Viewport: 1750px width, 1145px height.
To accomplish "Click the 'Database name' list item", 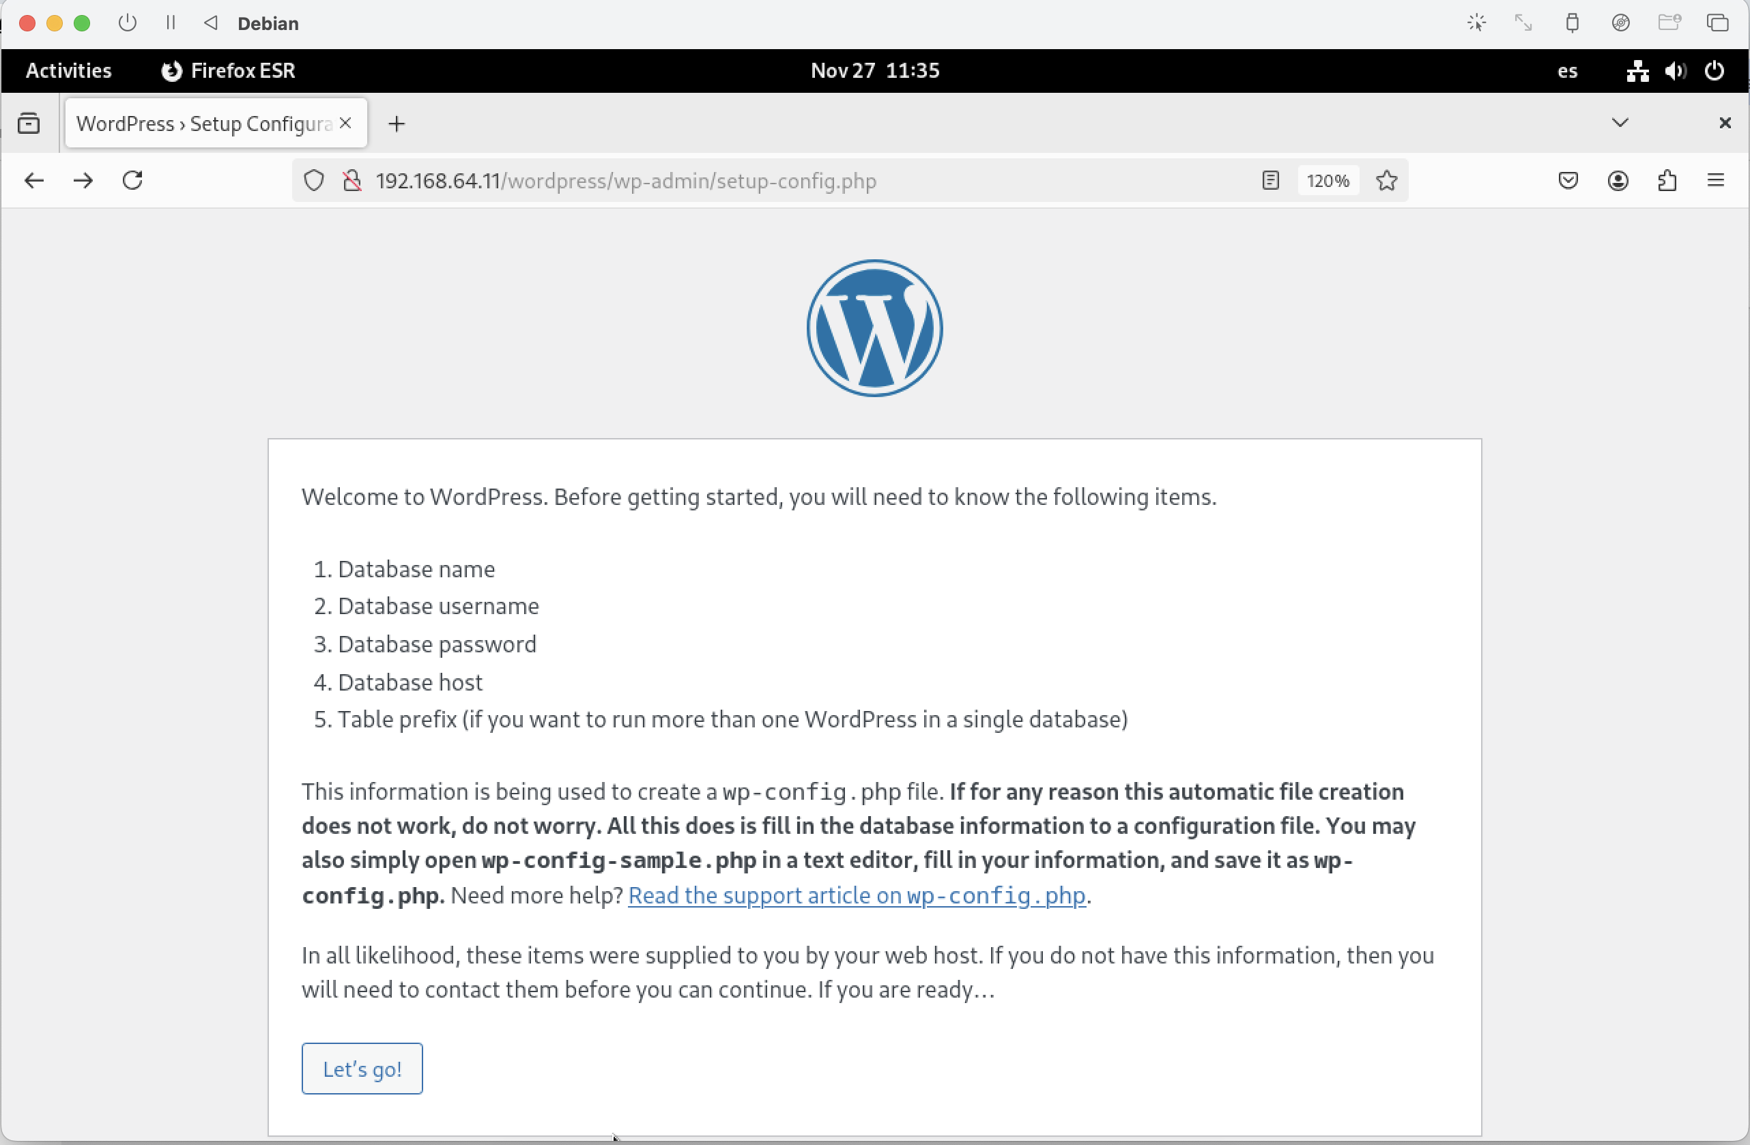I will (416, 569).
